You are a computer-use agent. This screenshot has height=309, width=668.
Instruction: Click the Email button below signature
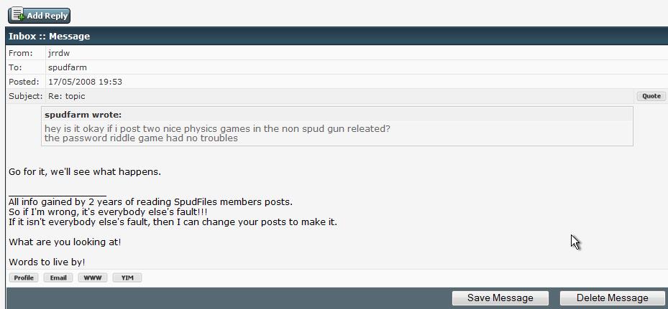(58, 277)
